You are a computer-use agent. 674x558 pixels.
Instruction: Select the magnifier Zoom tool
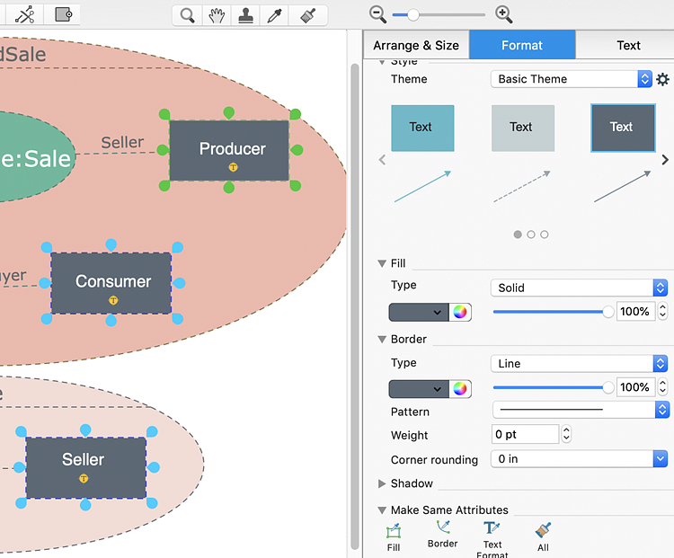187,15
